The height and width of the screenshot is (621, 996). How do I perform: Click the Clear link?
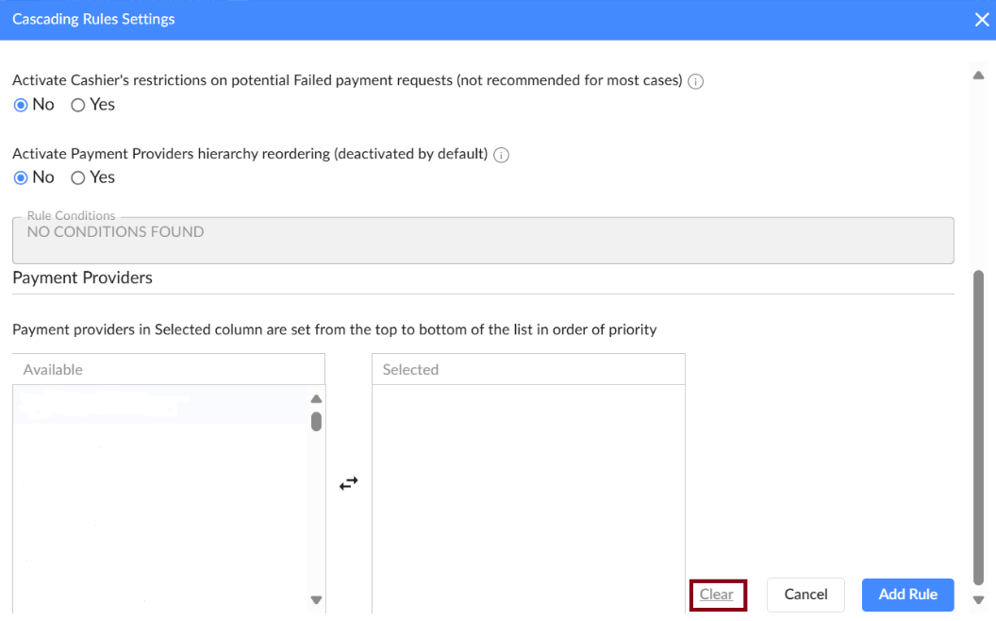coord(717,595)
